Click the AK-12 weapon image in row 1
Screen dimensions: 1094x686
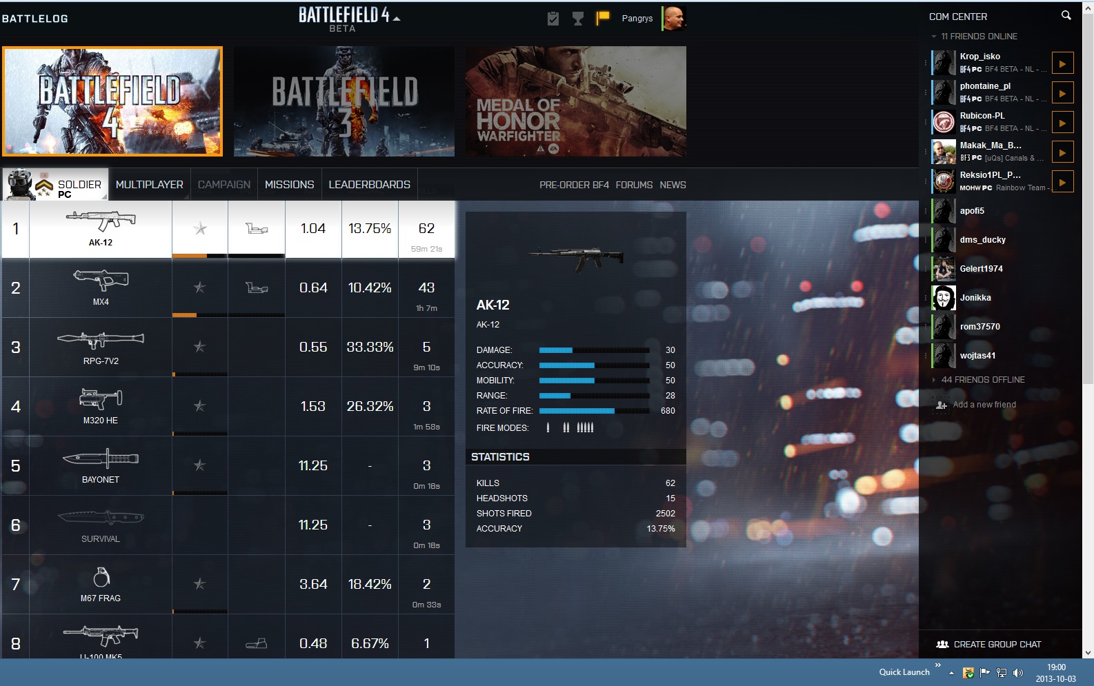coord(101,221)
